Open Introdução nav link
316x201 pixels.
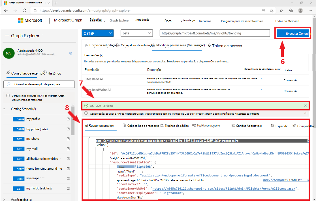(x=142, y=20)
